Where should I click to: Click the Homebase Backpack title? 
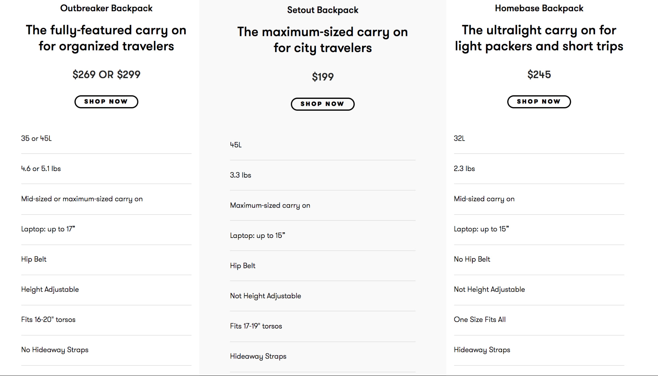[539, 8]
